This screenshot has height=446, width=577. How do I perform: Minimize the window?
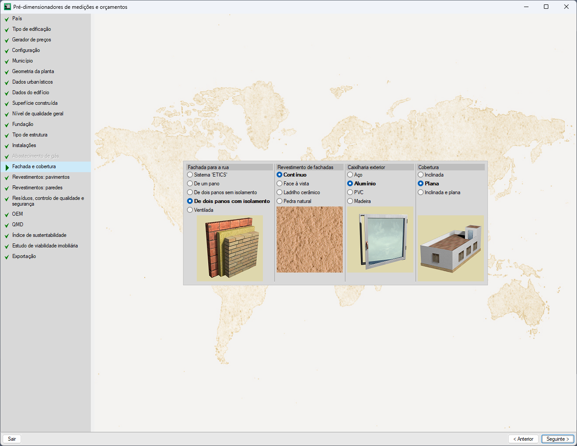[526, 7]
